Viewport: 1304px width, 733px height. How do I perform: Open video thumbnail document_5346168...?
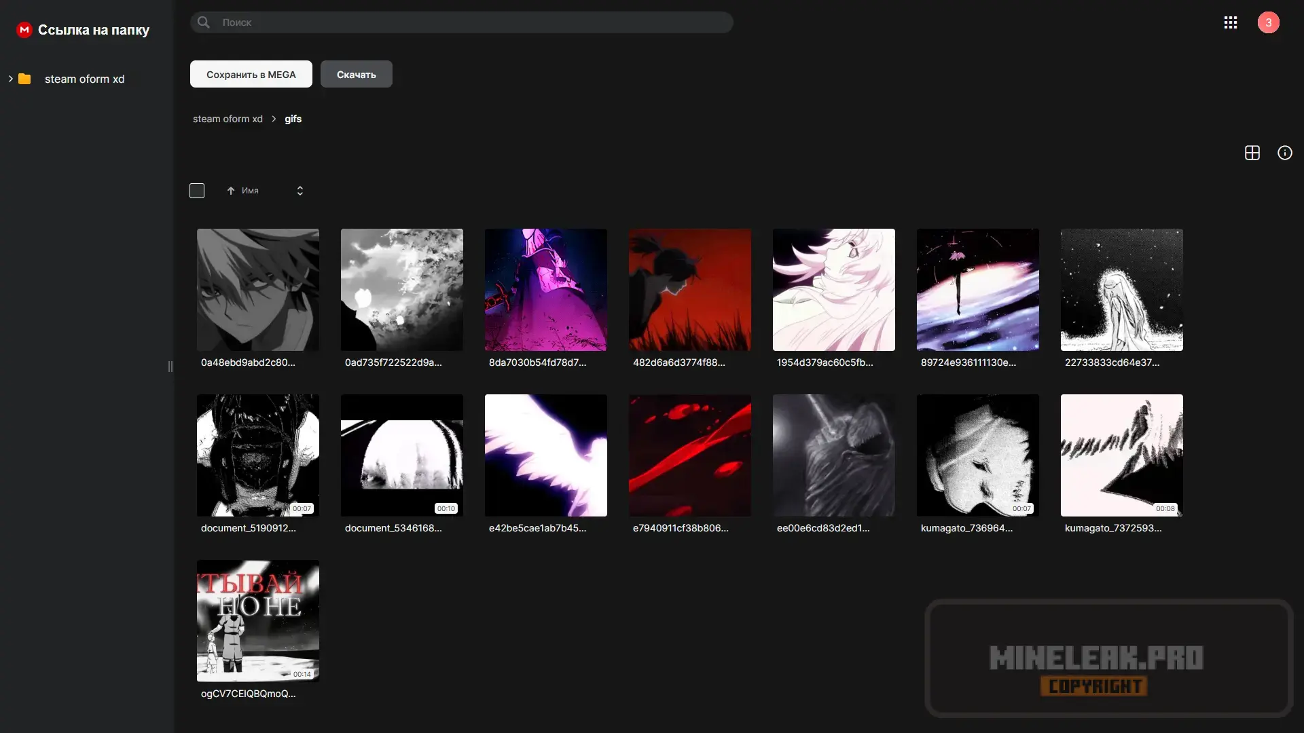pos(402,455)
